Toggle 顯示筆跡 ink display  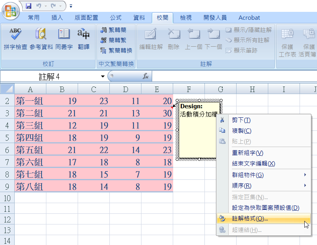click(241, 51)
